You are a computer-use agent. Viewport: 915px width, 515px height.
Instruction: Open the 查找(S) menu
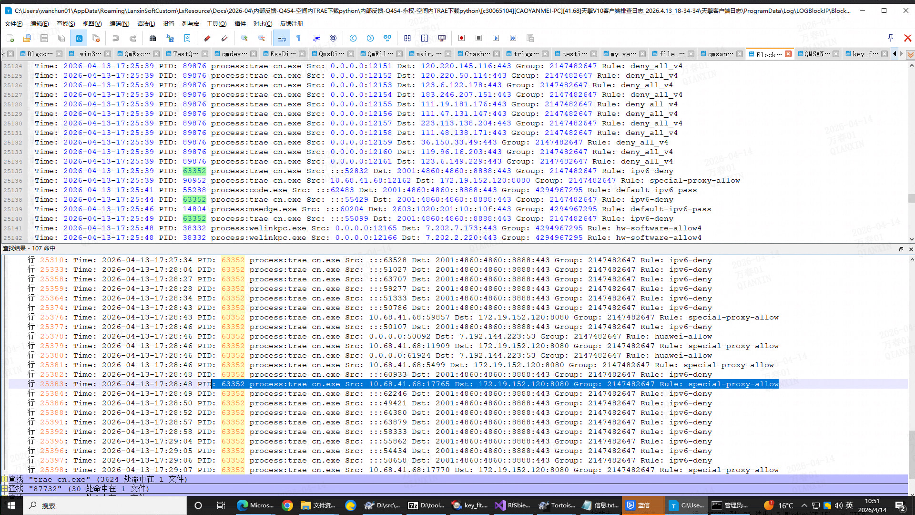pos(66,23)
